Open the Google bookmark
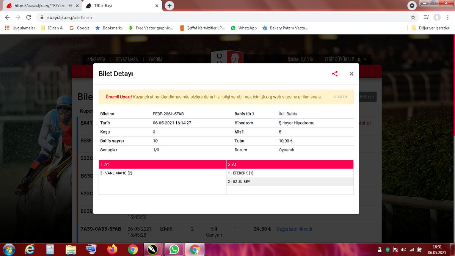Viewport: 455px width, 256px height. pos(79,28)
